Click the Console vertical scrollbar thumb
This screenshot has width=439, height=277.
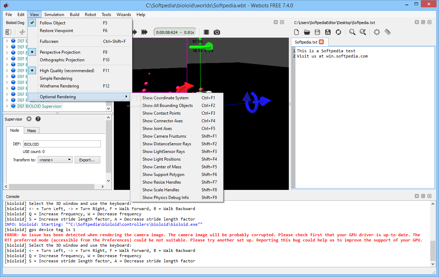[433, 250]
